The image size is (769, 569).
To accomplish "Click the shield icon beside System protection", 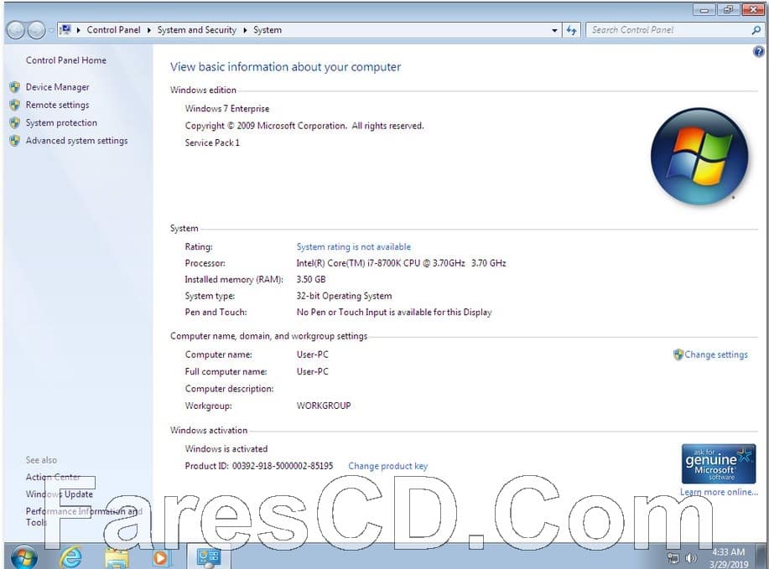I will click(x=15, y=122).
